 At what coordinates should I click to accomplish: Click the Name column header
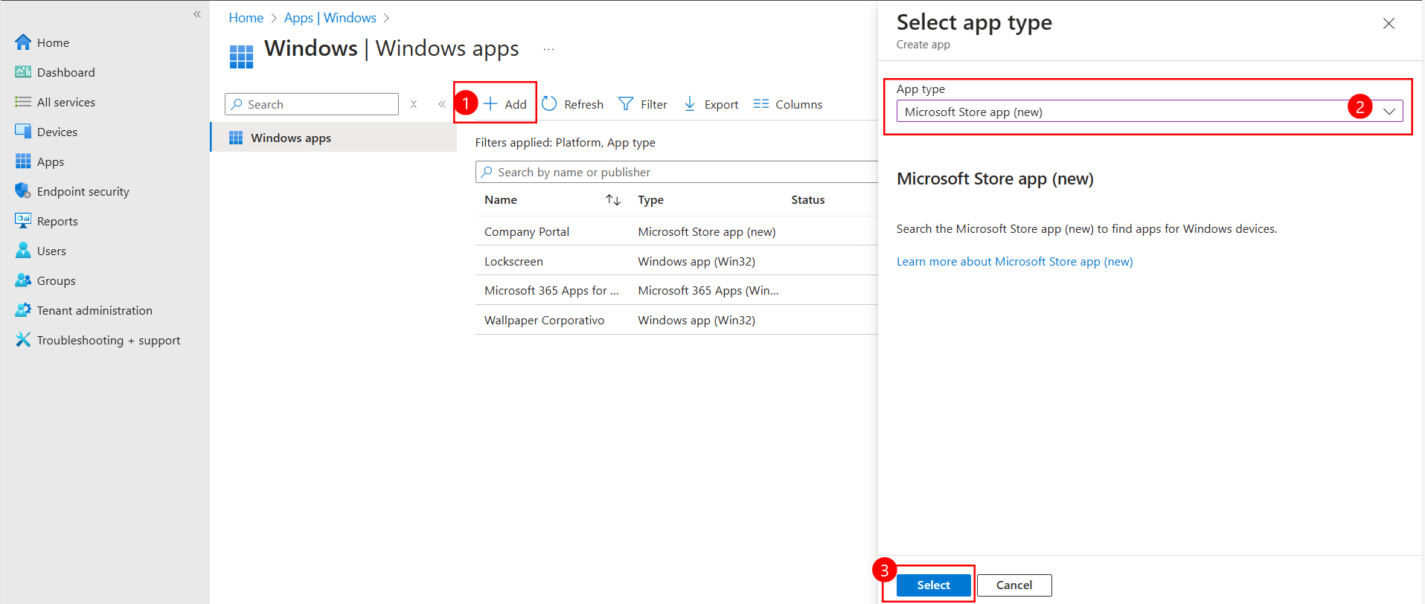pos(501,200)
